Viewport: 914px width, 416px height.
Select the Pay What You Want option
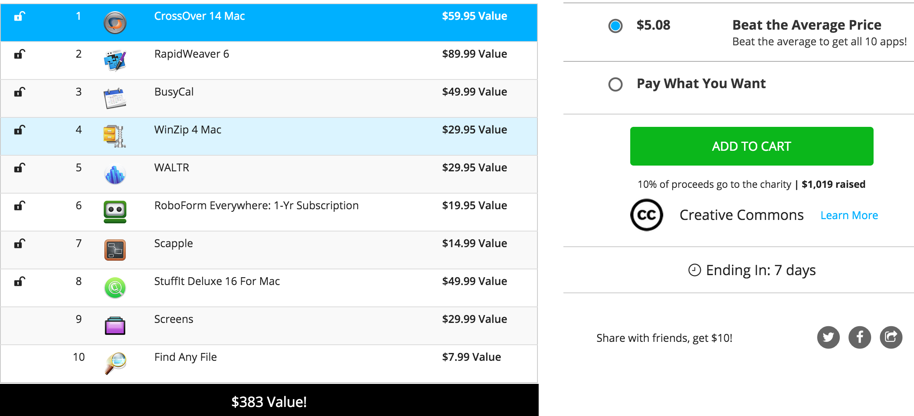click(x=615, y=84)
